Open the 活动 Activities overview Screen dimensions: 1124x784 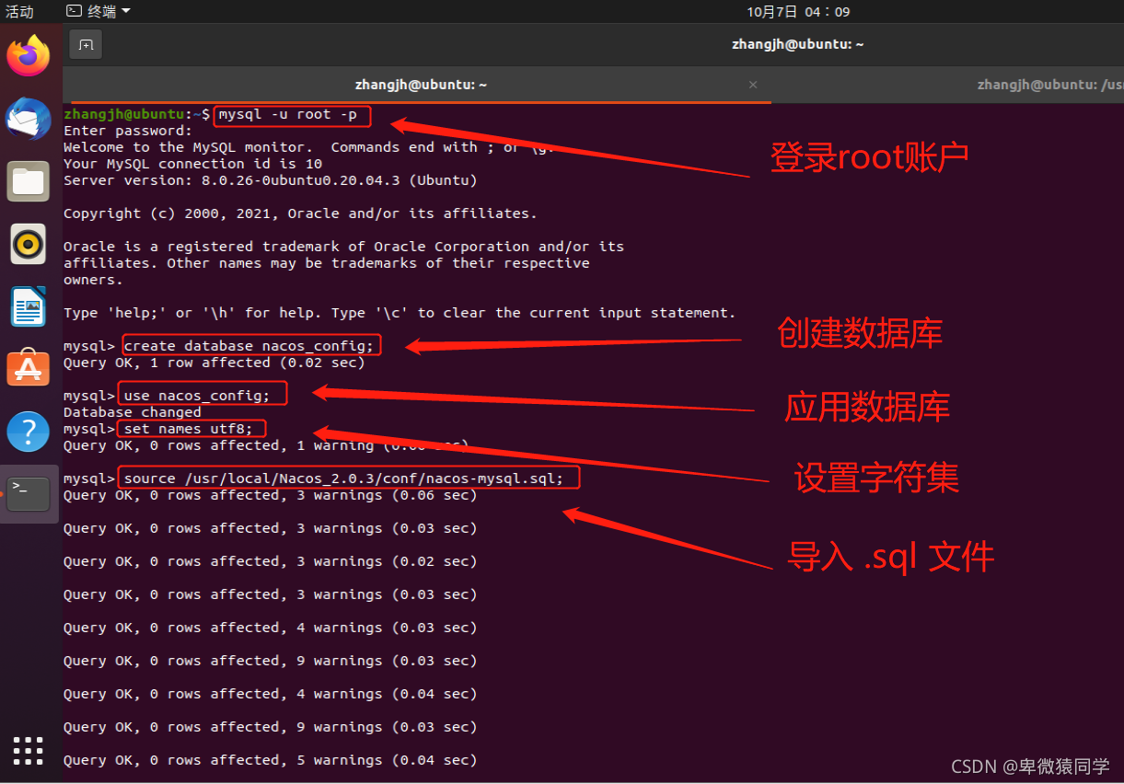tap(19, 11)
